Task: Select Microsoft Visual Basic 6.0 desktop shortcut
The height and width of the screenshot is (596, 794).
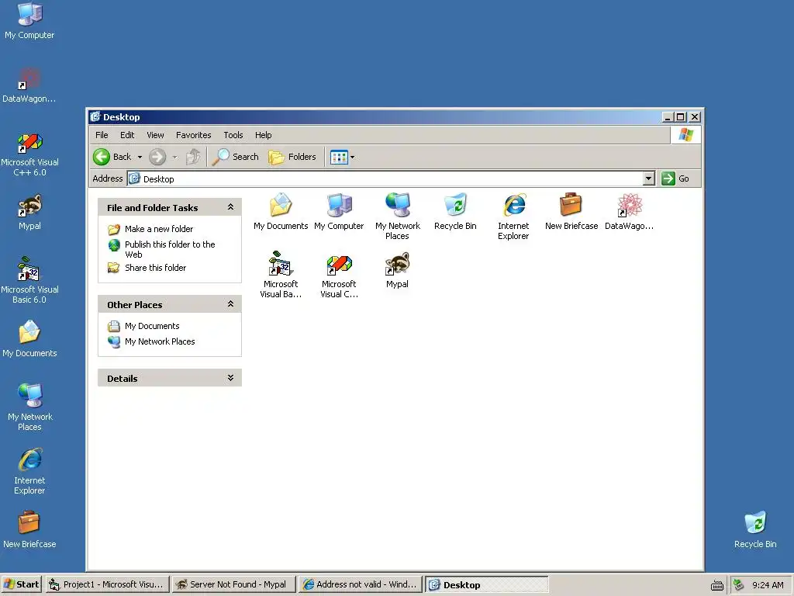Action: pos(29,281)
